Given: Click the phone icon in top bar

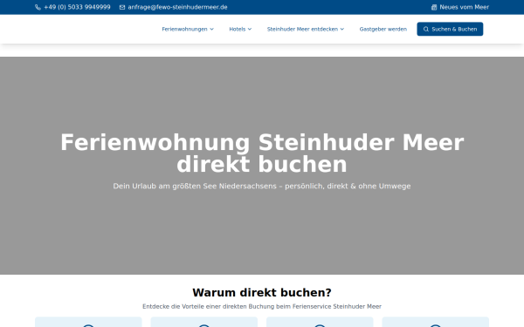Looking at the screenshot, I should click(38, 7).
